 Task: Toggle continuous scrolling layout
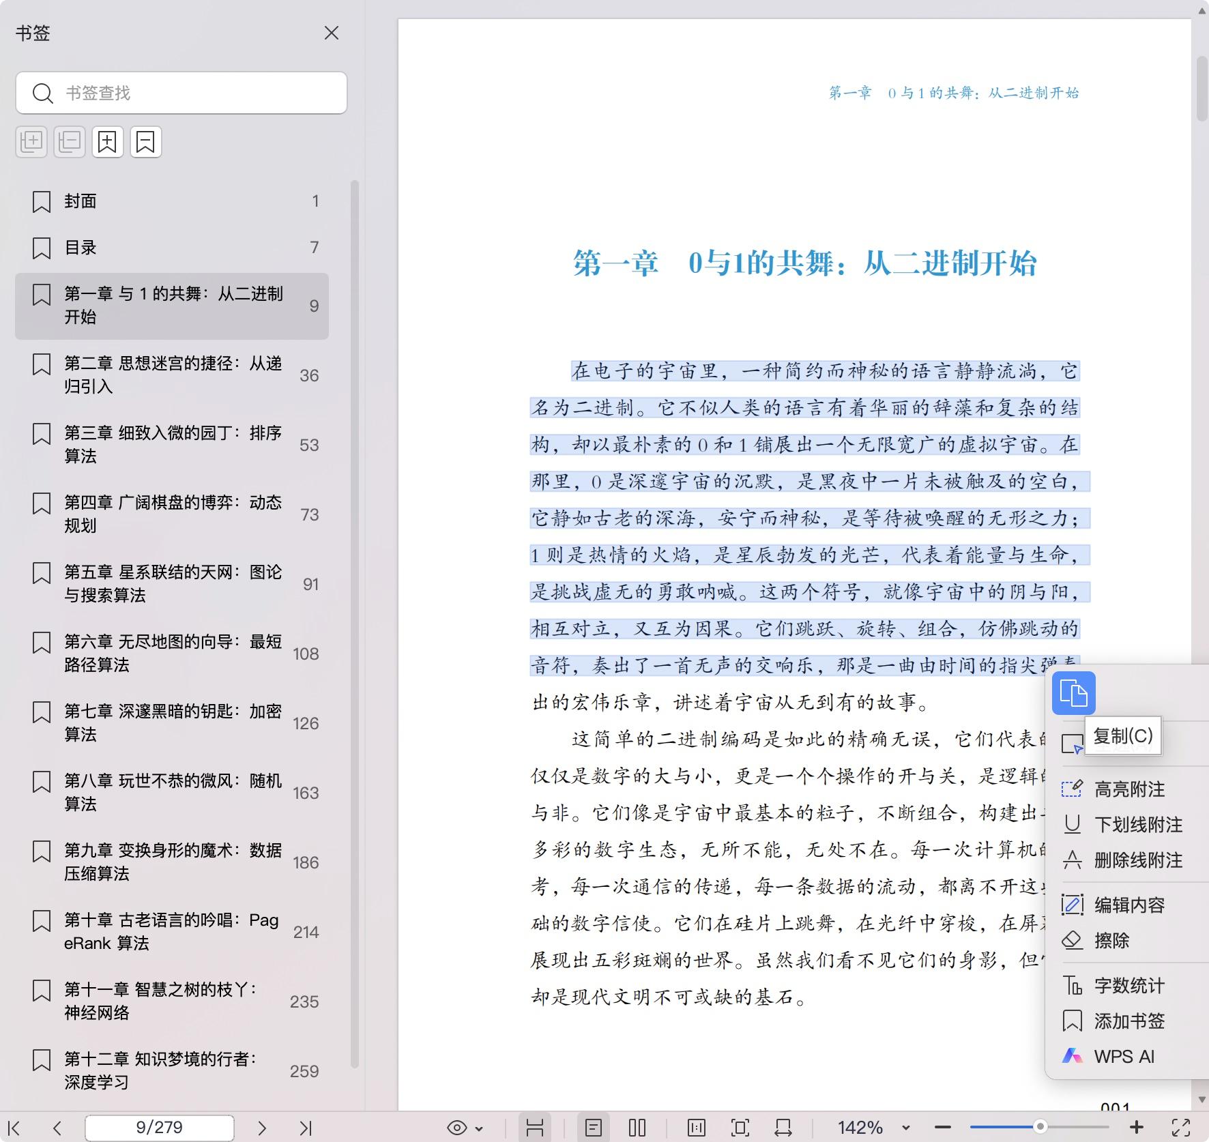(536, 1127)
